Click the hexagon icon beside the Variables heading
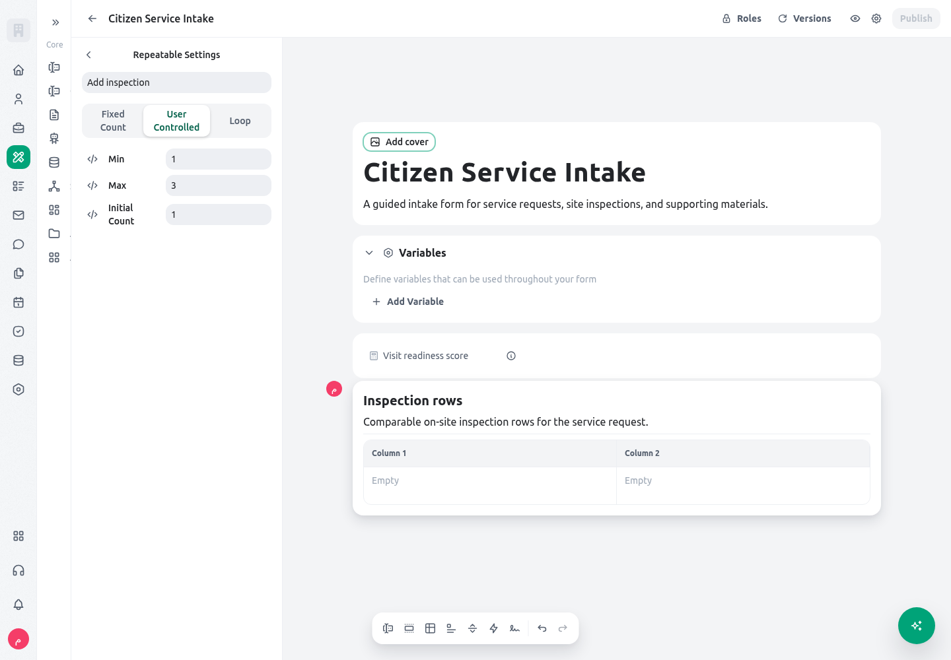Viewport: 951px width, 660px height. point(388,253)
